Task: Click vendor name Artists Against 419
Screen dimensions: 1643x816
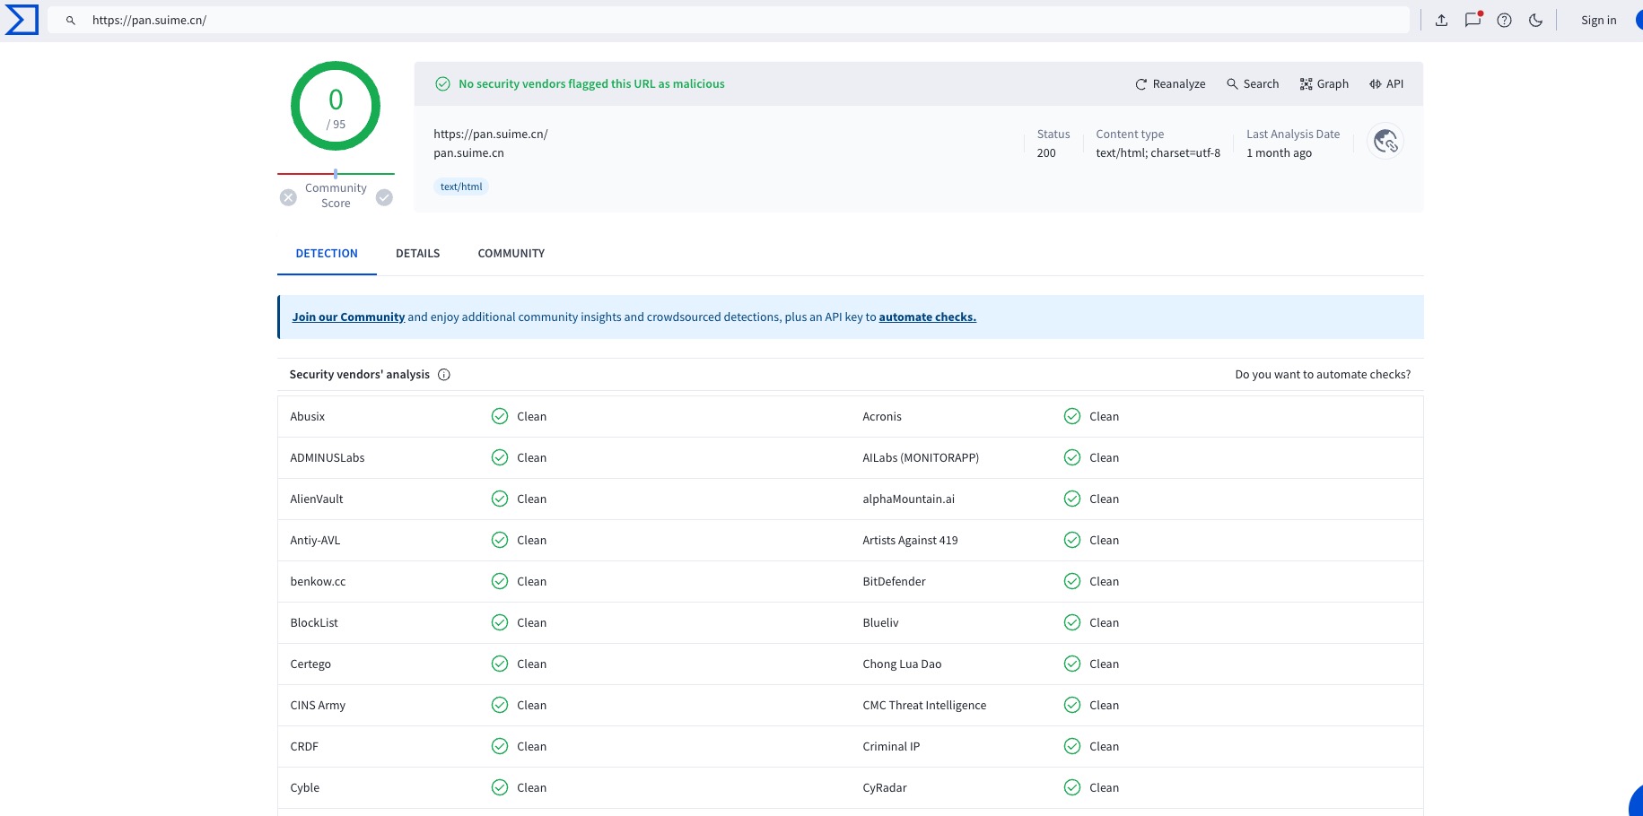Action: click(910, 540)
